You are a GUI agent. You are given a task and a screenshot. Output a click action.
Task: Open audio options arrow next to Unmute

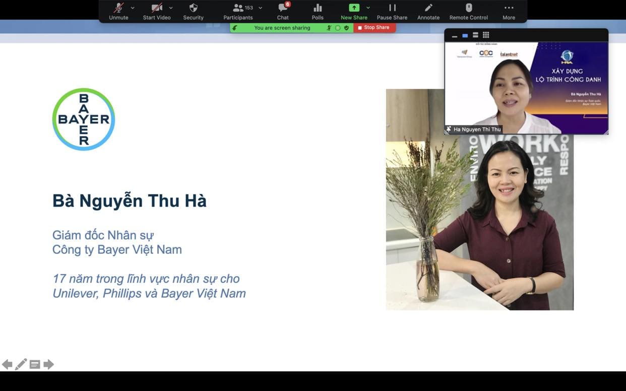pyautogui.click(x=133, y=8)
